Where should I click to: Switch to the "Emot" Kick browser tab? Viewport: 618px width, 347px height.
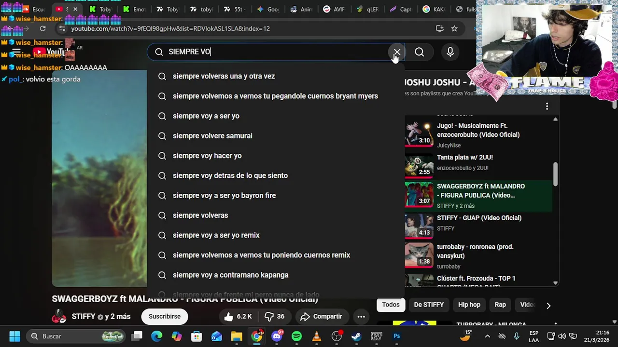[x=134, y=9]
